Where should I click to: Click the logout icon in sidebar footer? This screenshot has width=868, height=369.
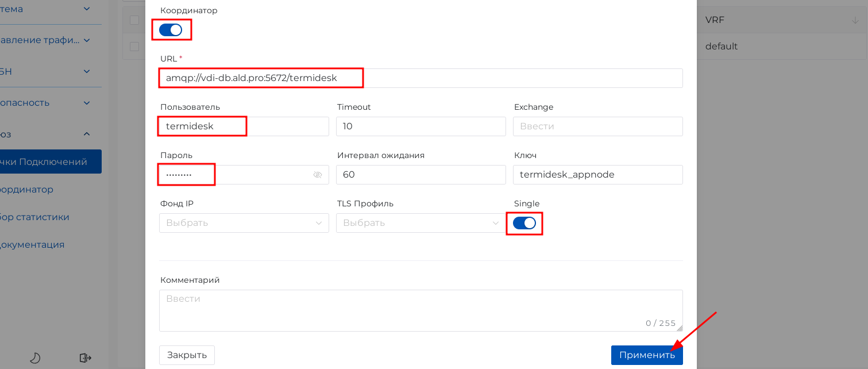[86, 358]
